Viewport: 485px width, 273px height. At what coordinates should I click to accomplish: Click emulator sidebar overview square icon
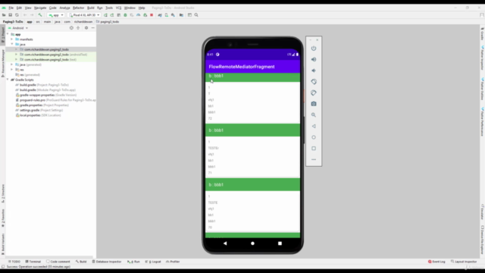tap(314, 149)
